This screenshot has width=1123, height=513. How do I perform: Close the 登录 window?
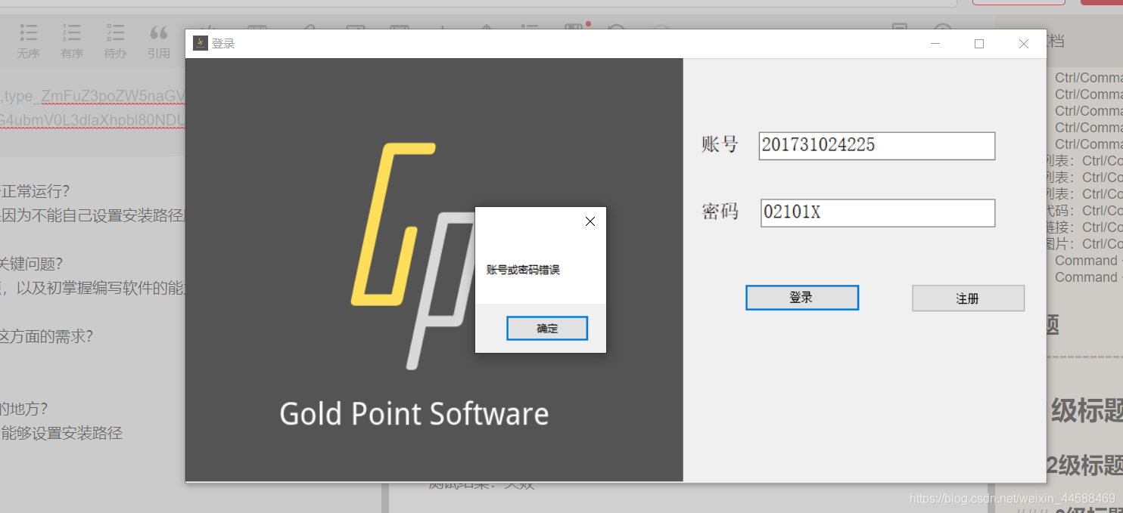coord(1024,44)
